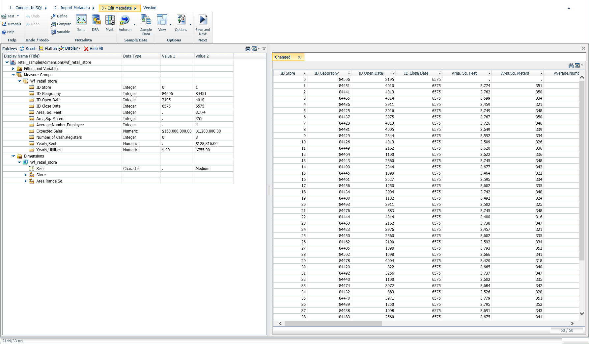Open the Compute tool
This screenshot has height=344, width=589.
[x=62, y=24]
